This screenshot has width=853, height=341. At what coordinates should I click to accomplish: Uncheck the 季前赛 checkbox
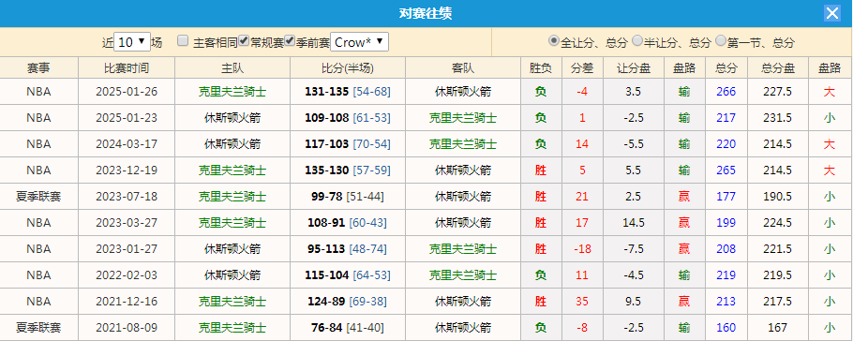290,41
